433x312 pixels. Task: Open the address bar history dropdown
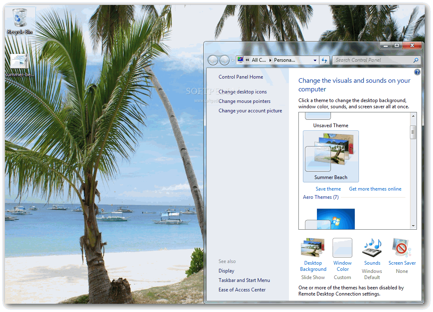coord(315,60)
